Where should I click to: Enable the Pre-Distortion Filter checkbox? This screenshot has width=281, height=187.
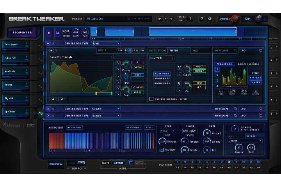coord(151,99)
